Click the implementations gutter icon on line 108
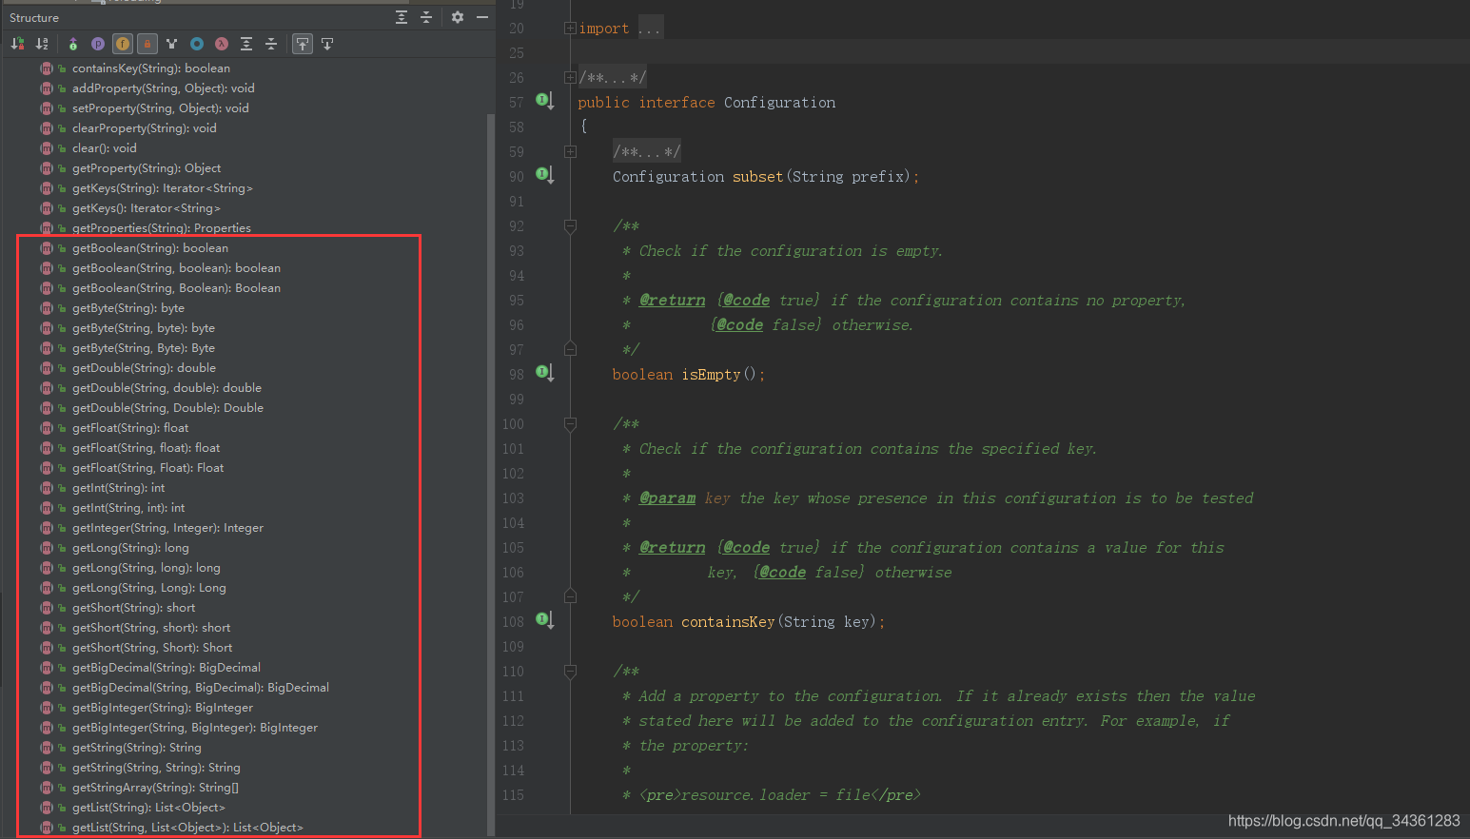The height and width of the screenshot is (839, 1470). click(544, 620)
